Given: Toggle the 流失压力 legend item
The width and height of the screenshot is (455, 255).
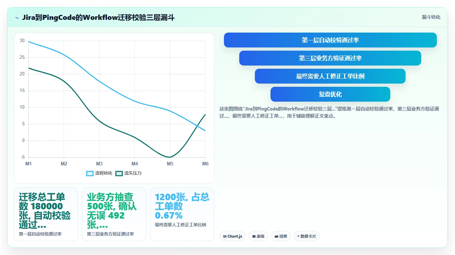Looking at the screenshot, I should pyautogui.click(x=129, y=173).
